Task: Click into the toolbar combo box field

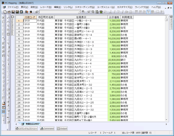Action: [59, 12]
